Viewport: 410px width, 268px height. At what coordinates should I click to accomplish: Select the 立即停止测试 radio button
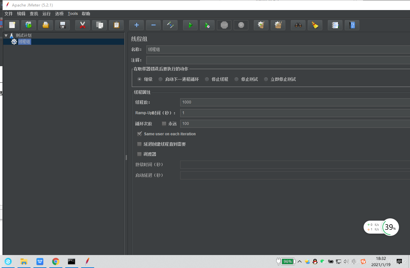(266, 79)
